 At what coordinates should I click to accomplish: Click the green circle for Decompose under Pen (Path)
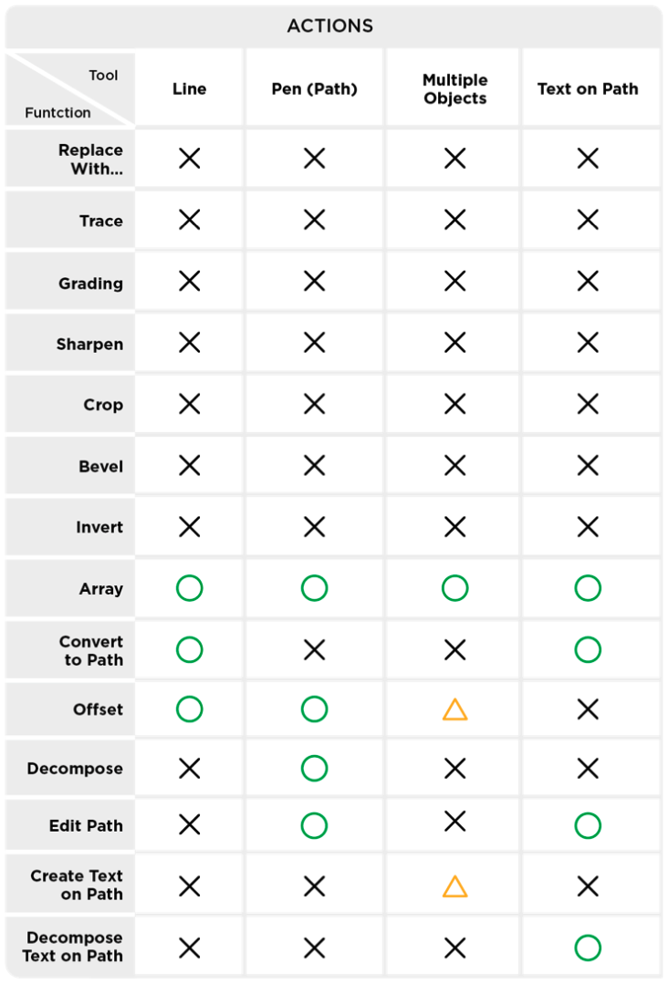click(314, 768)
